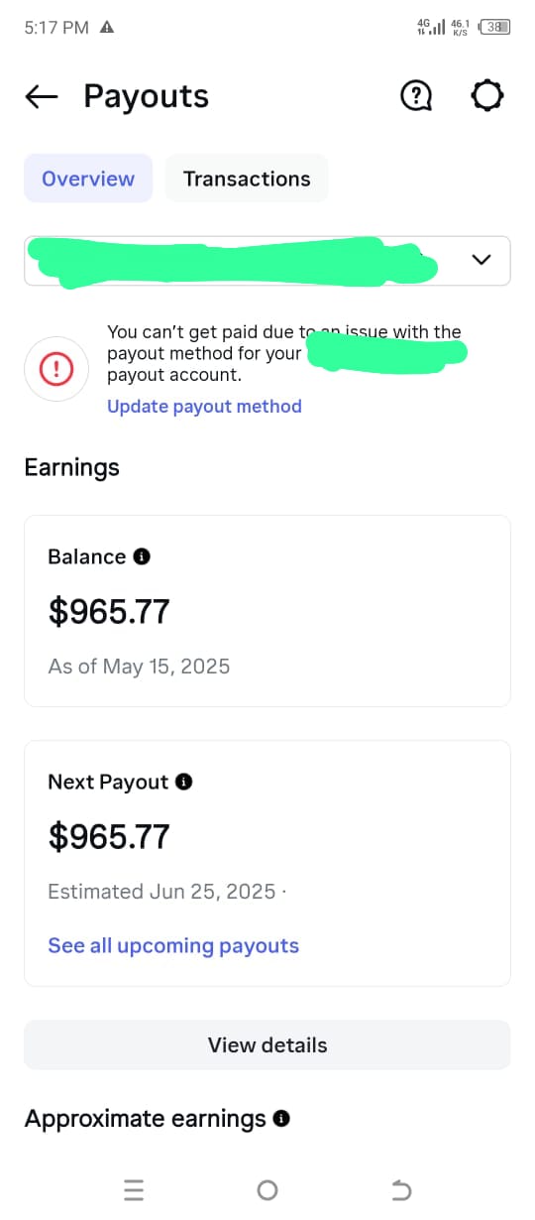
Task: Tap the Android home circle button
Action: click(267, 1190)
